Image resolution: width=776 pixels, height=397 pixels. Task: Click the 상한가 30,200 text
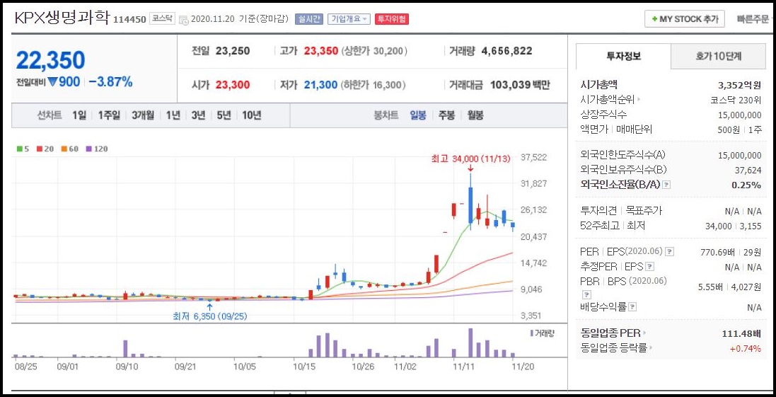click(x=374, y=50)
